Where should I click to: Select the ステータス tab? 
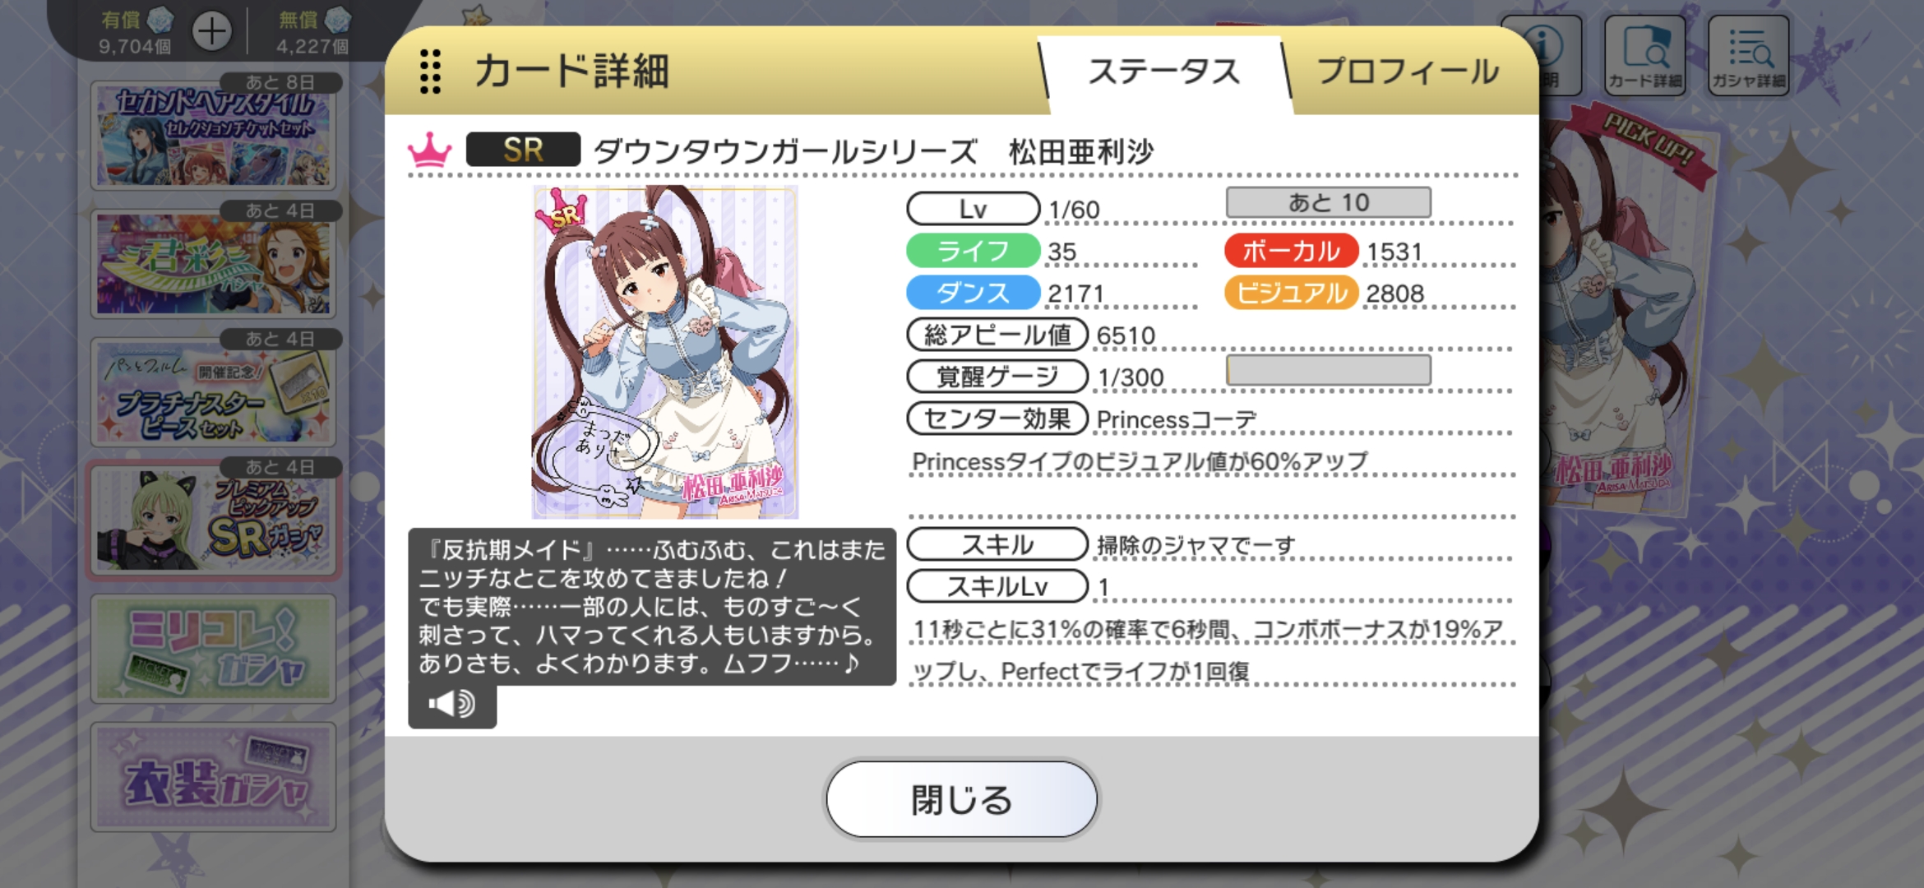[1163, 72]
